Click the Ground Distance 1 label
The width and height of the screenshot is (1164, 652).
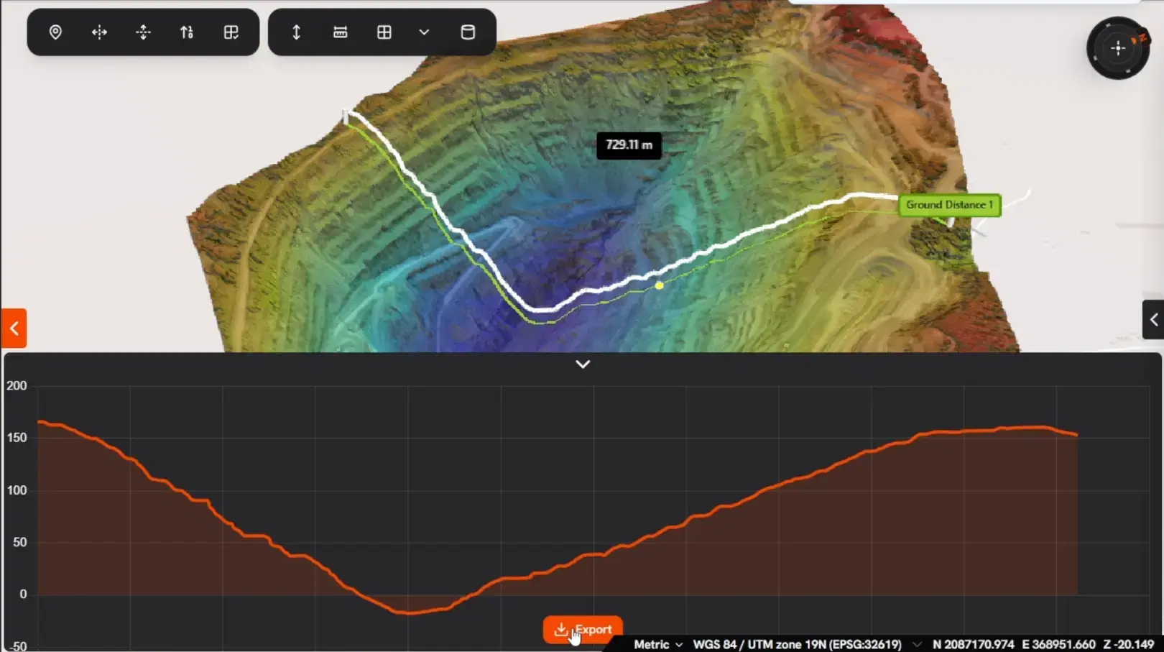[x=949, y=205]
